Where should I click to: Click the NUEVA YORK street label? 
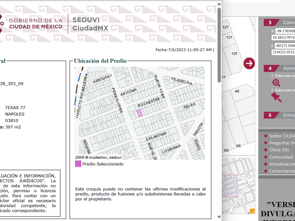click(x=159, y=87)
